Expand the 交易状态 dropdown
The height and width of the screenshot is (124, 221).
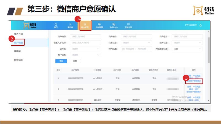(x=137, y=43)
